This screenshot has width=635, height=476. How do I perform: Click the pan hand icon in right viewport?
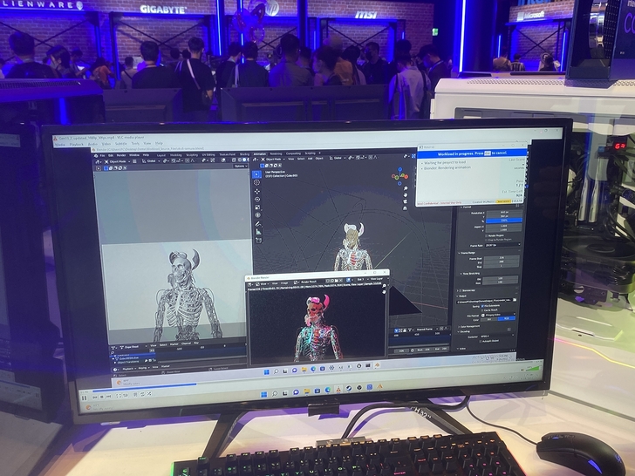point(406,195)
